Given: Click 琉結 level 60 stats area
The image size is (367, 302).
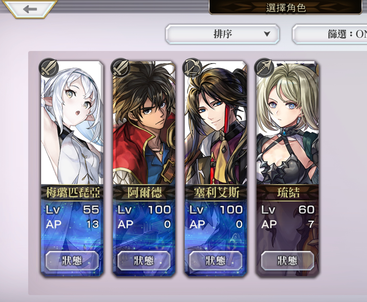Looking at the screenshot, I should pyautogui.click(x=287, y=210).
